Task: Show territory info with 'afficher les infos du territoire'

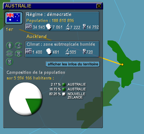Action: point(73,64)
